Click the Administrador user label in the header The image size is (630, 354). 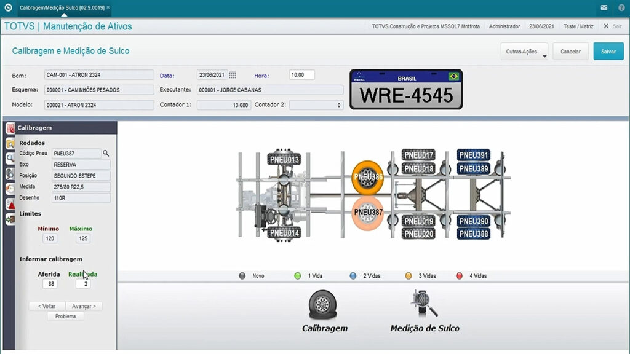tap(504, 26)
